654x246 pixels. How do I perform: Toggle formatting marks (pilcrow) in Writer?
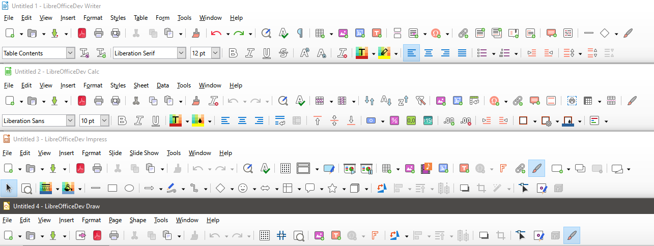tap(300, 34)
